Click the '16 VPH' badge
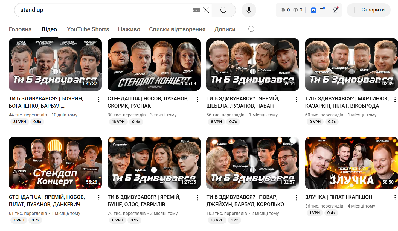Image resolution: width=398 pixels, height=231 pixels. click(x=118, y=122)
